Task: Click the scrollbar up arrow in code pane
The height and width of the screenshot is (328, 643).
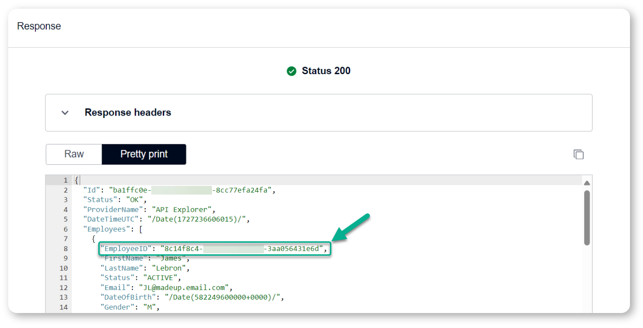Action: point(587,183)
